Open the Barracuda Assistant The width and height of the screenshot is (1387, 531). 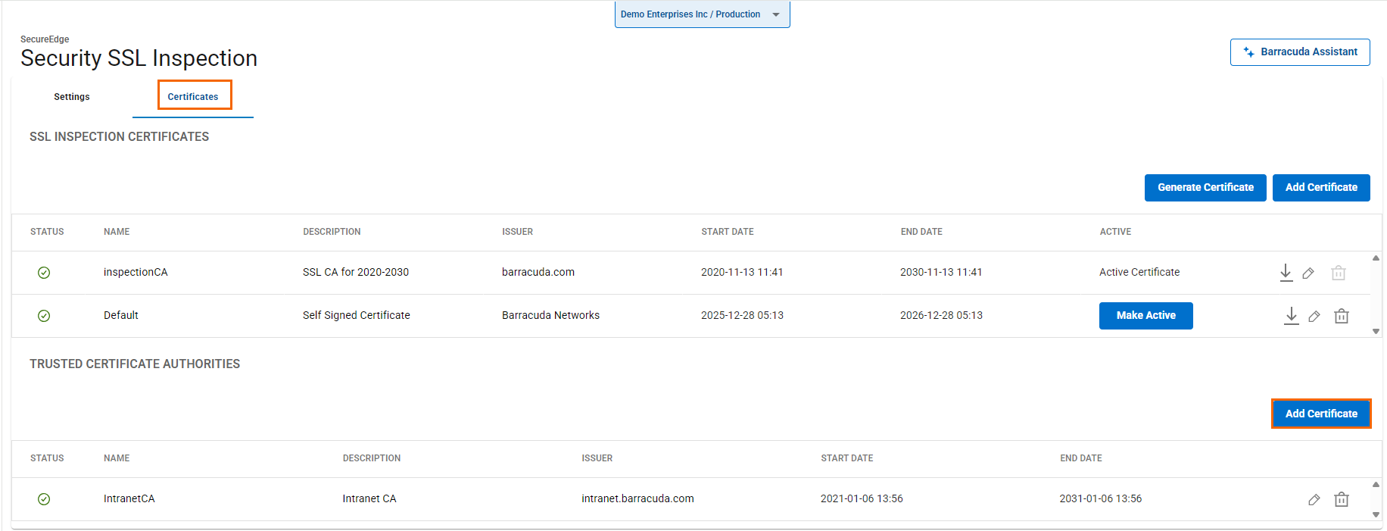[1300, 52]
